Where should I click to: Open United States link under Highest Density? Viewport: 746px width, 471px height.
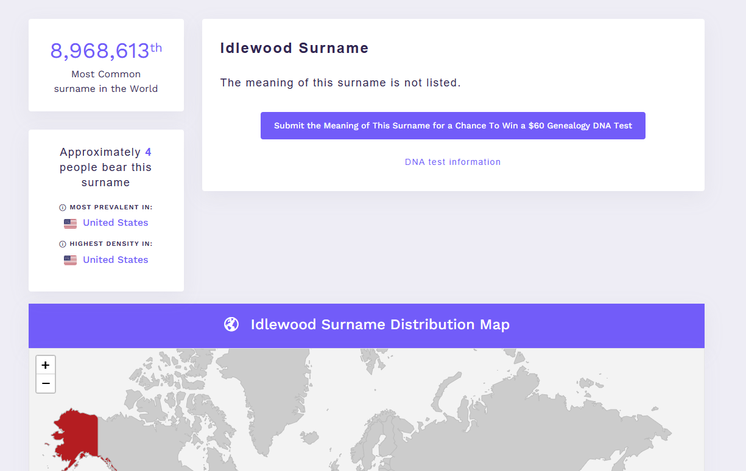pyautogui.click(x=115, y=260)
